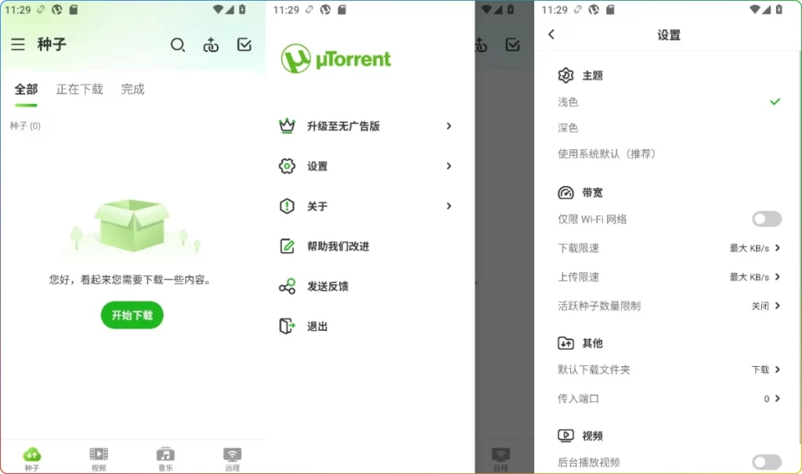Toggle the 仅限 Wi-Fi 网络 switch

(766, 219)
